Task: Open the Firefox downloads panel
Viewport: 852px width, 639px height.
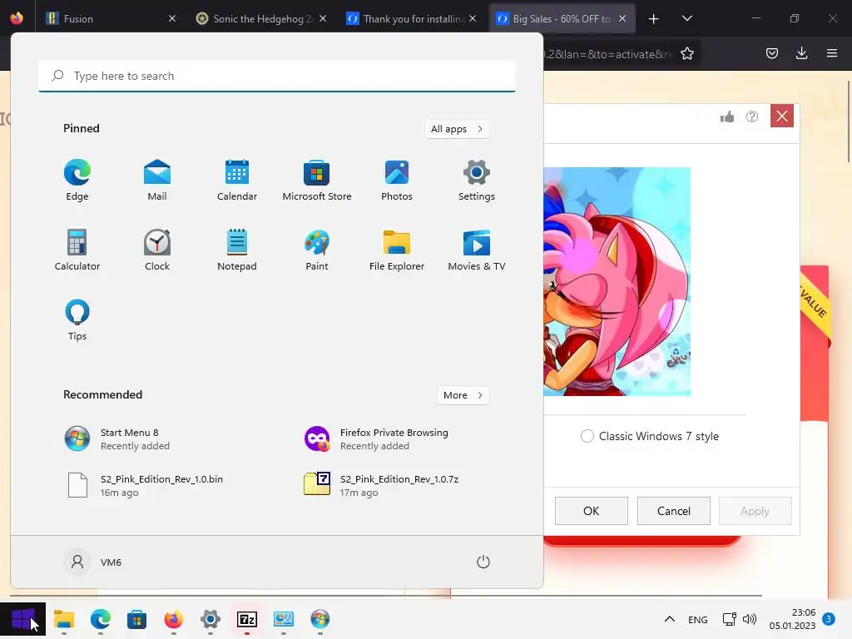Action: tap(801, 53)
